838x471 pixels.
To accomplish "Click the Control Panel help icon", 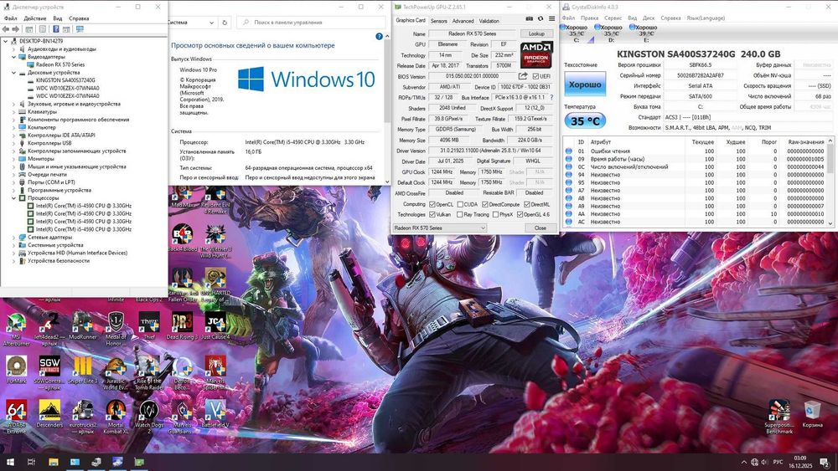I will point(379,36).
